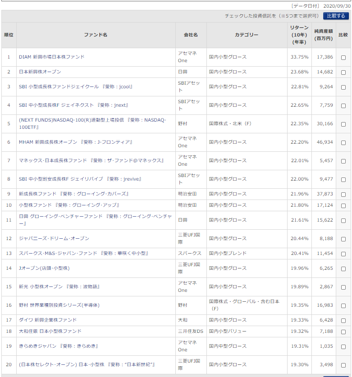Open マネックス·日本成長株ファンド link

coord(91,161)
